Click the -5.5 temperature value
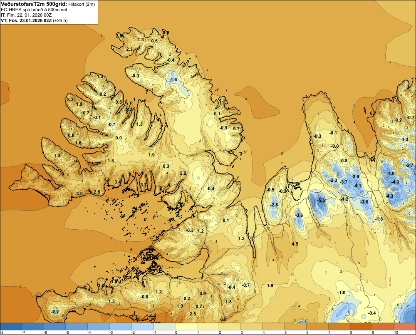 [321, 200]
